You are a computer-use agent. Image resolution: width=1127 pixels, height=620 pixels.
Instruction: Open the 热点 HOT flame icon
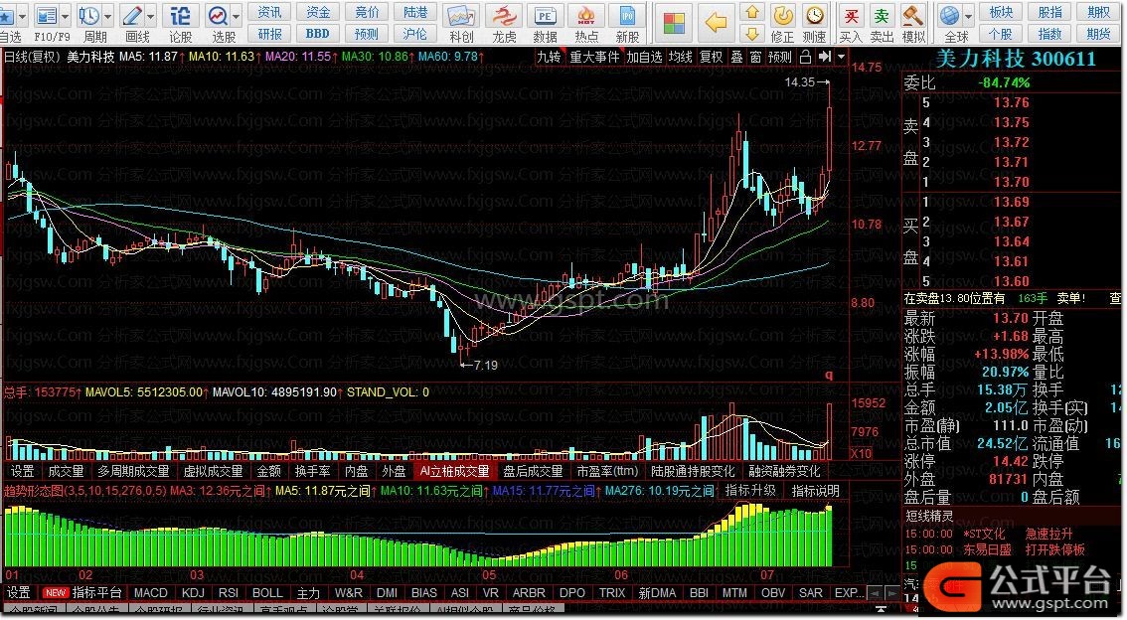586,16
